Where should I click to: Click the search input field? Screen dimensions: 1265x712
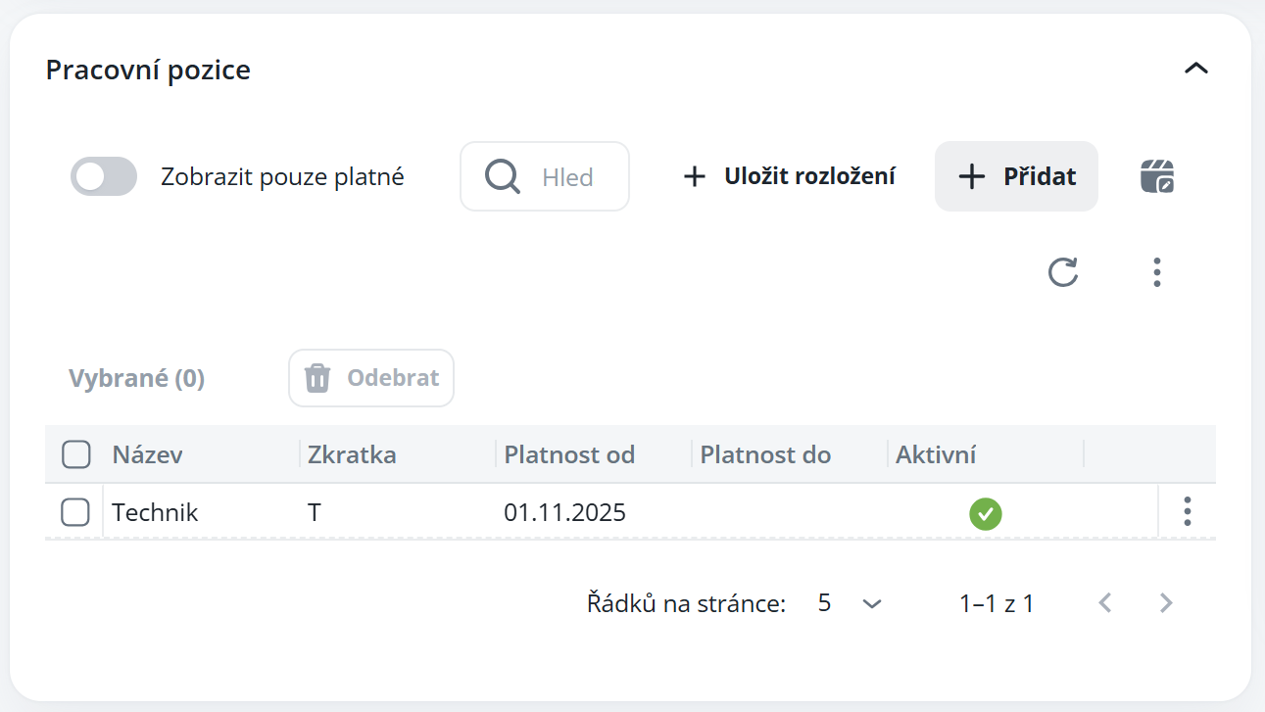pos(568,177)
